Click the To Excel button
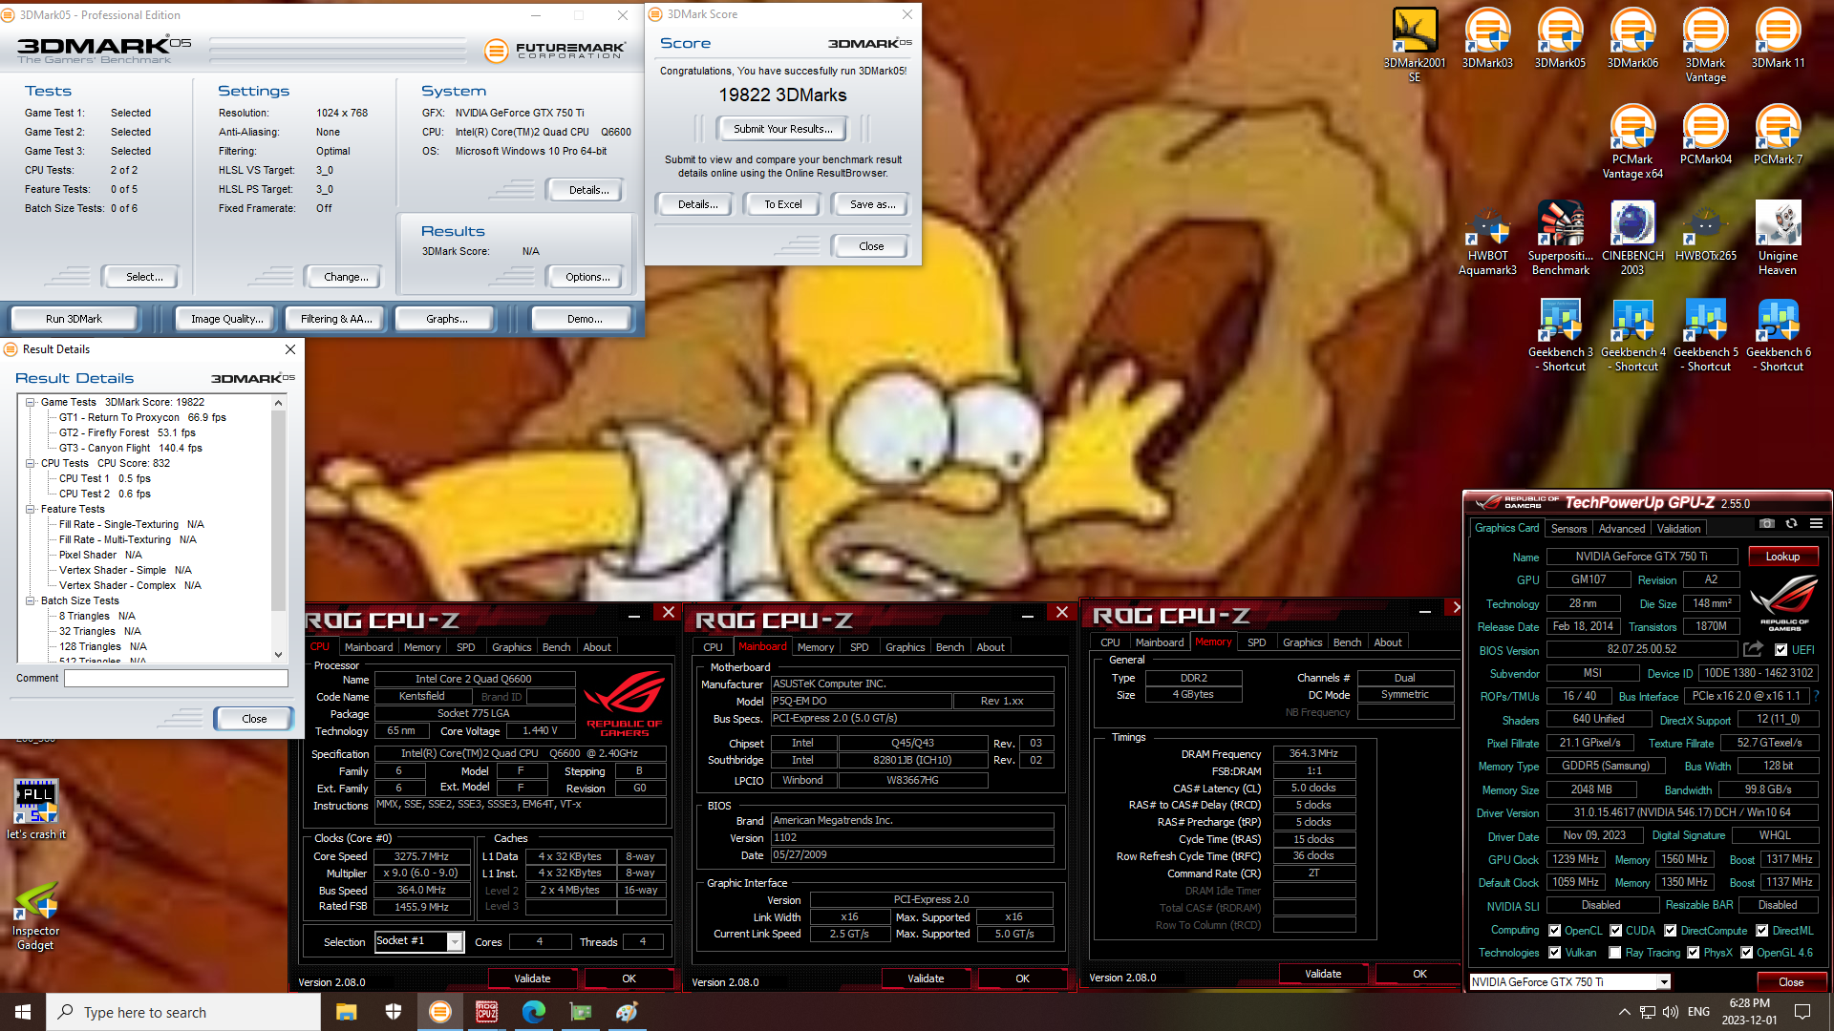This screenshot has height=1031, width=1834. coord(783,204)
